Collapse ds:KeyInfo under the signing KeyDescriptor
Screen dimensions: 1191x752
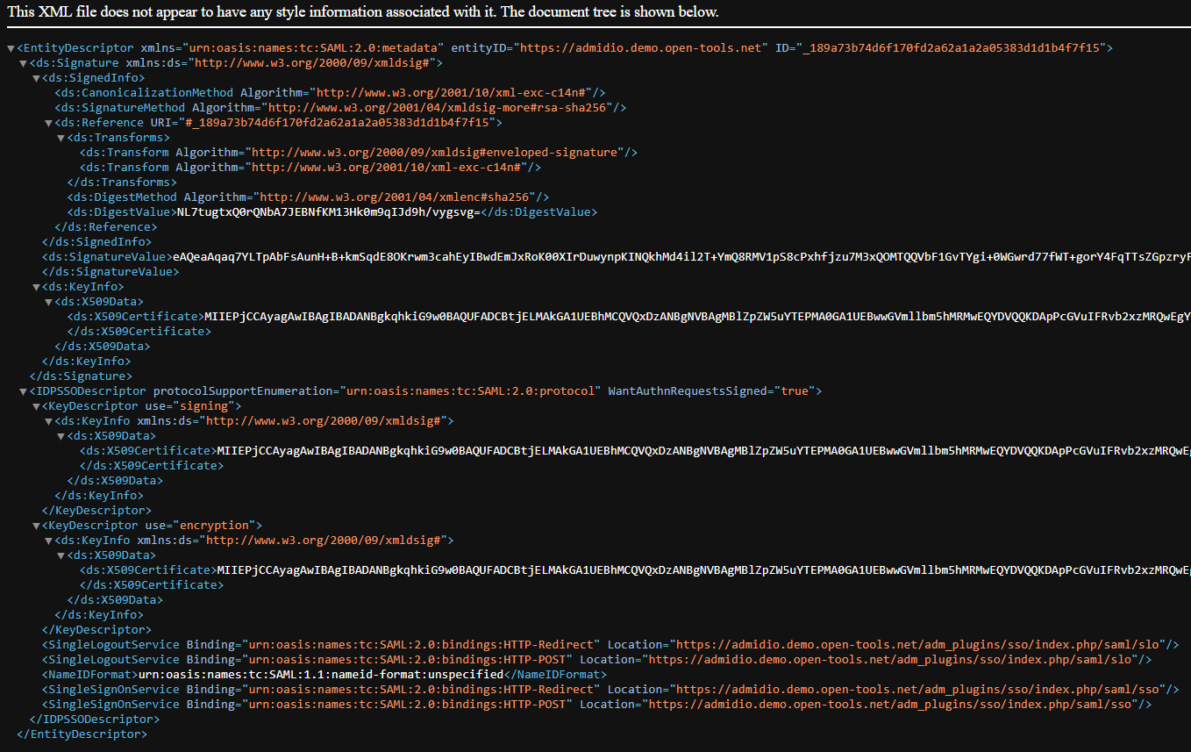tap(48, 421)
